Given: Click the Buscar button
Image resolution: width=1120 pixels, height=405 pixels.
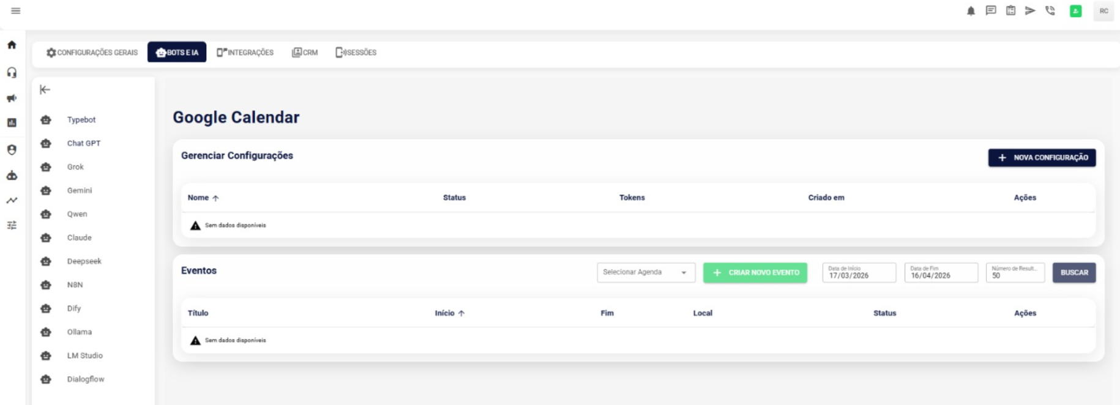Looking at the screenshot, I should [x=1074, y=273].
